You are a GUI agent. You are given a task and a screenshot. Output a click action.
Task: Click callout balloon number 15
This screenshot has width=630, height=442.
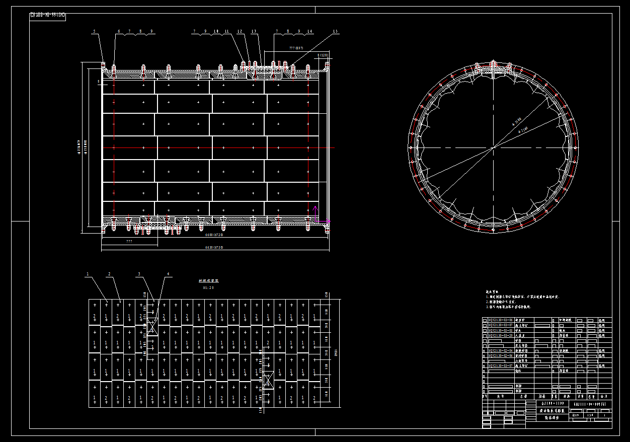click(336, 31)
